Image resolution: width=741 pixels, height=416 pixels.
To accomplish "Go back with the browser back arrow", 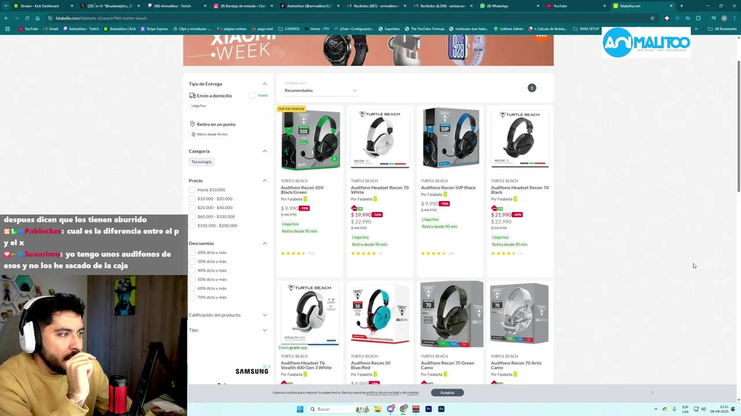I will 6,18.
